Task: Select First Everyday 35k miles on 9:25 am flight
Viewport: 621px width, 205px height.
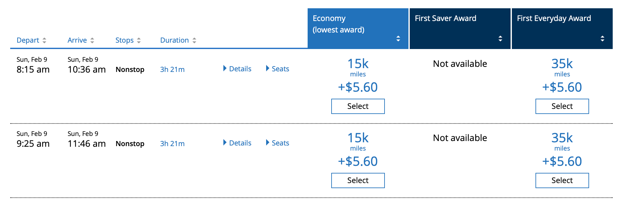Action: coord(562,180)
